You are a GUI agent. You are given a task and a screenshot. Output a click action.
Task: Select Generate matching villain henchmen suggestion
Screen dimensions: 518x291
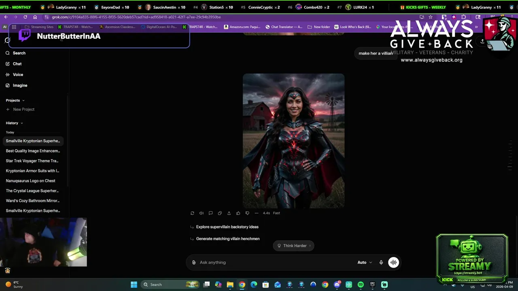[x=228, y=238]
